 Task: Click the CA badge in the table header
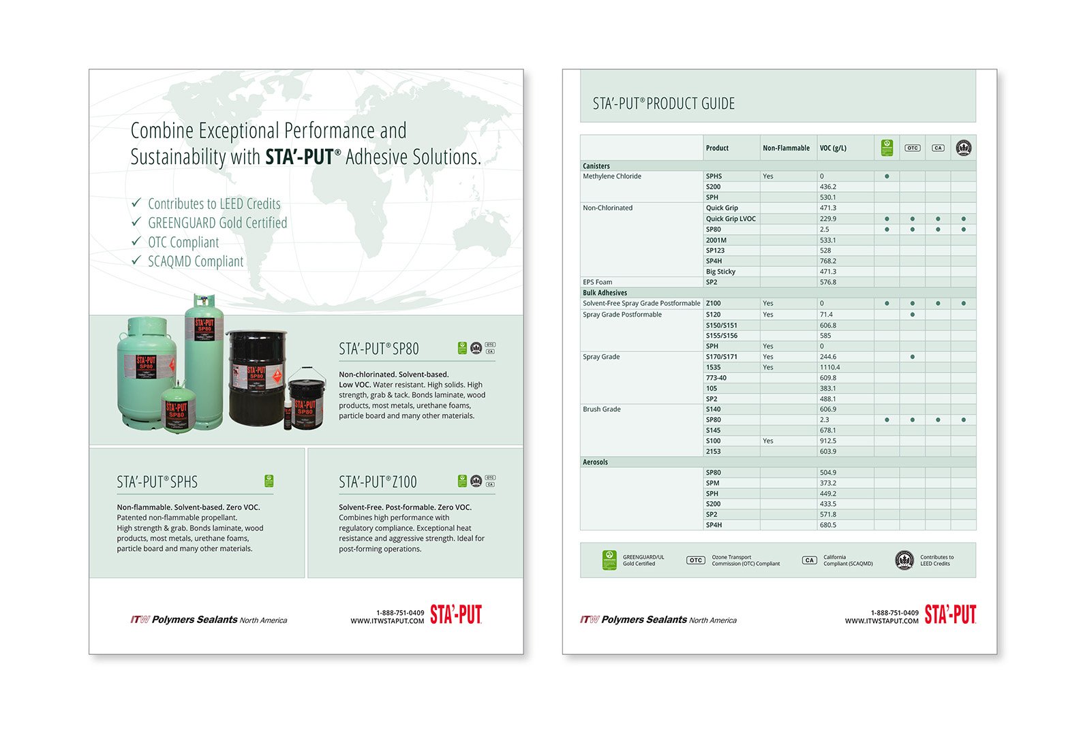click(938, 148)
